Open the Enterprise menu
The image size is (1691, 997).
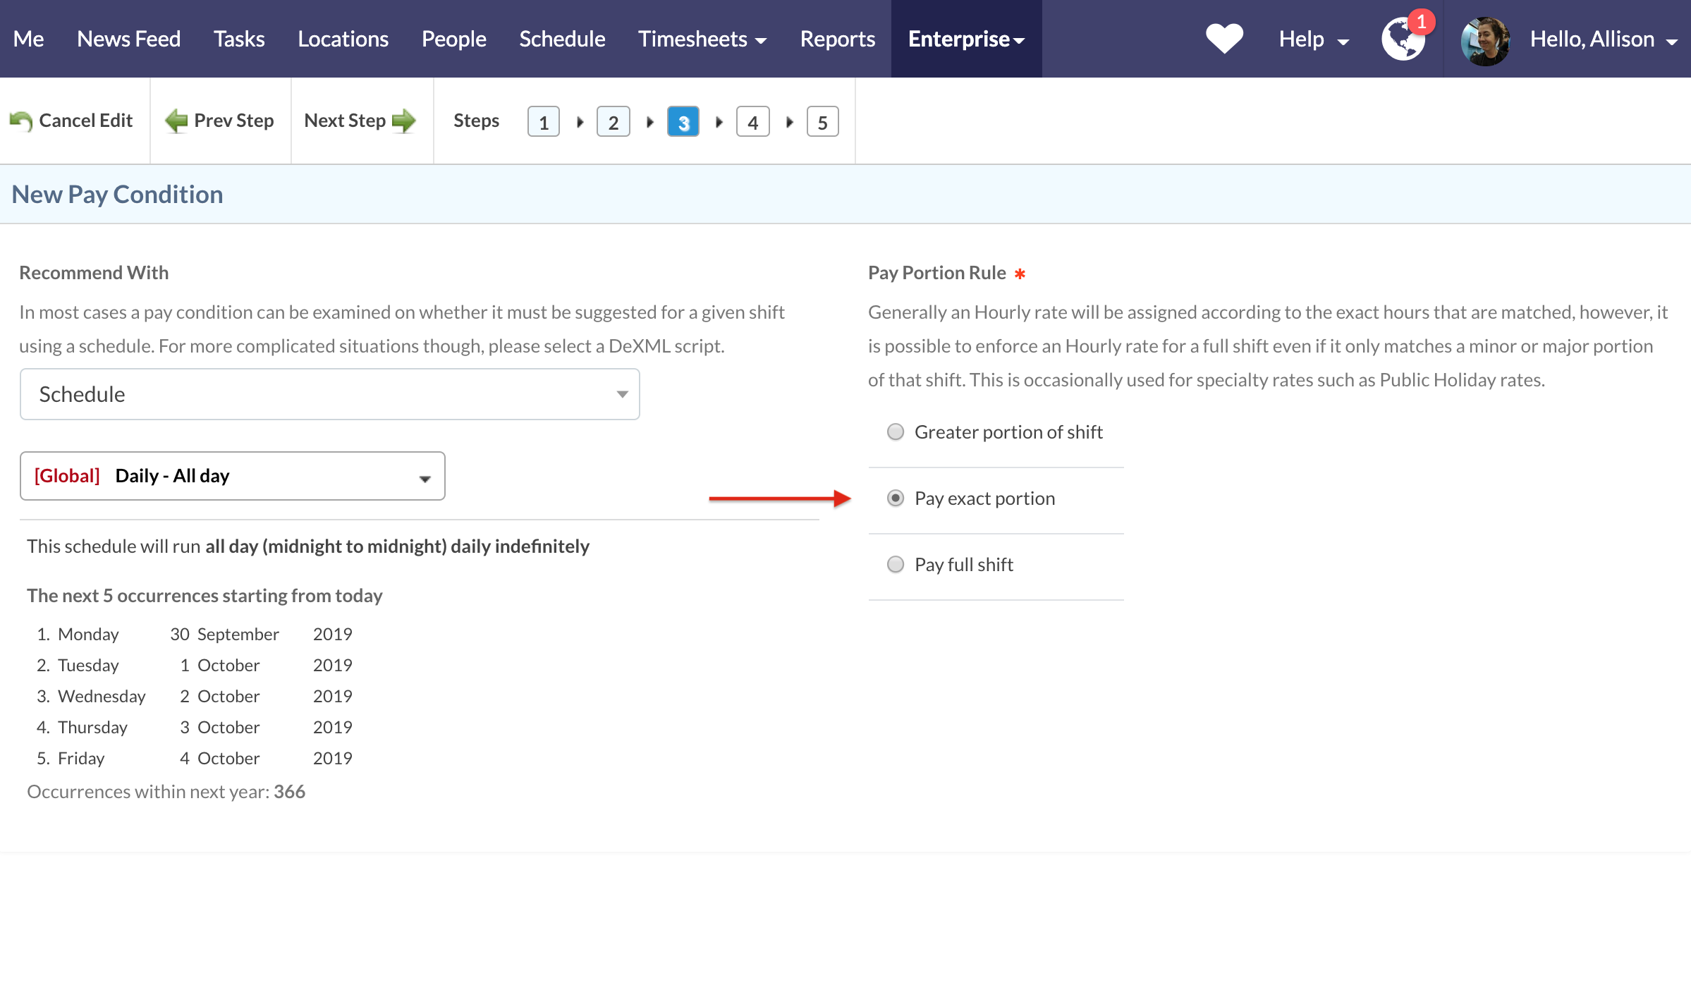point(965,39)
